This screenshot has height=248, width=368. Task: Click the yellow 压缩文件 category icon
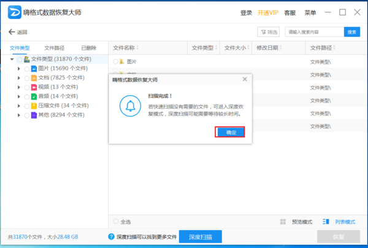(34, 106)
